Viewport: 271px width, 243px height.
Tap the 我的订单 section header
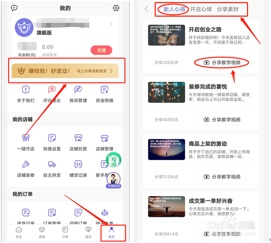point(23,194)
